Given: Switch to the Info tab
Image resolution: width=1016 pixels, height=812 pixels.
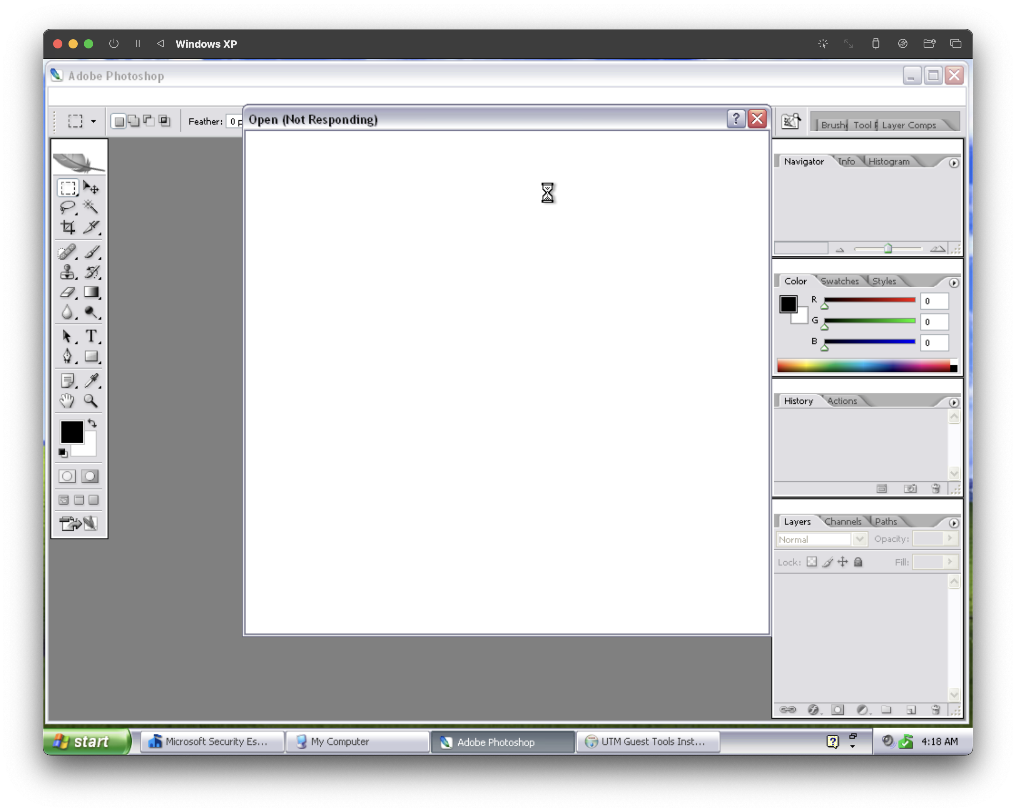Looking at the screenshot, I should 847,161.
